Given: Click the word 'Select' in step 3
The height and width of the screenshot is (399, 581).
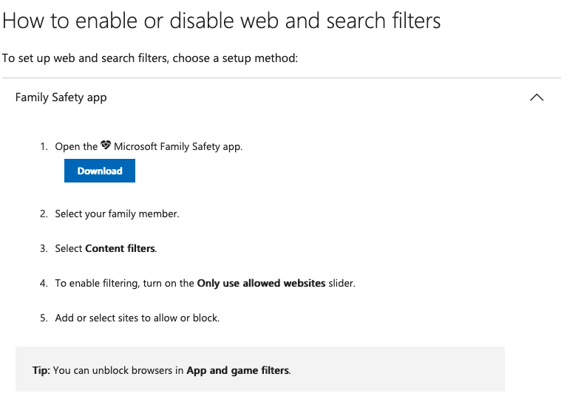Looking at the screenshot, I should (69, 248).
